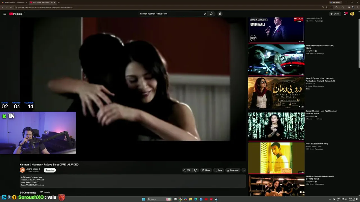Click the video player frame
Viewport: 360px width, 202px height.
click(133, 89)
